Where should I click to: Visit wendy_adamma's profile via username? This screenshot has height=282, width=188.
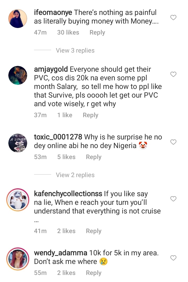point(61,253)
